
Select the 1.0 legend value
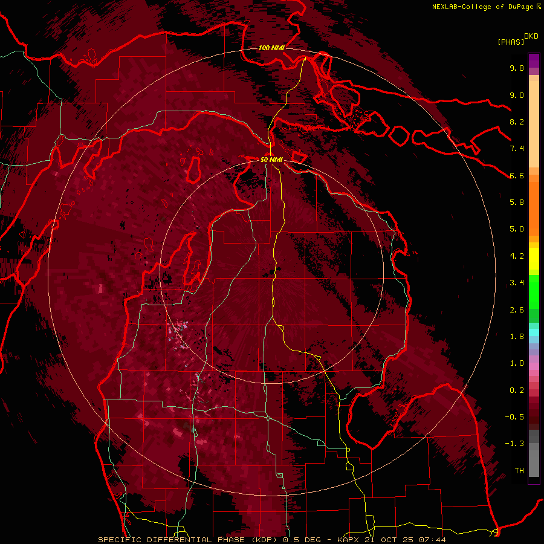[x=517, y=363]
